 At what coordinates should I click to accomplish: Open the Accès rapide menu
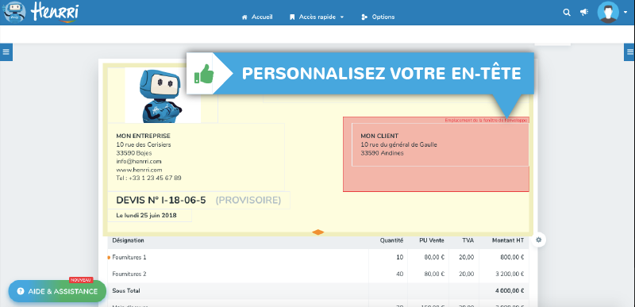tap(317, 17)
